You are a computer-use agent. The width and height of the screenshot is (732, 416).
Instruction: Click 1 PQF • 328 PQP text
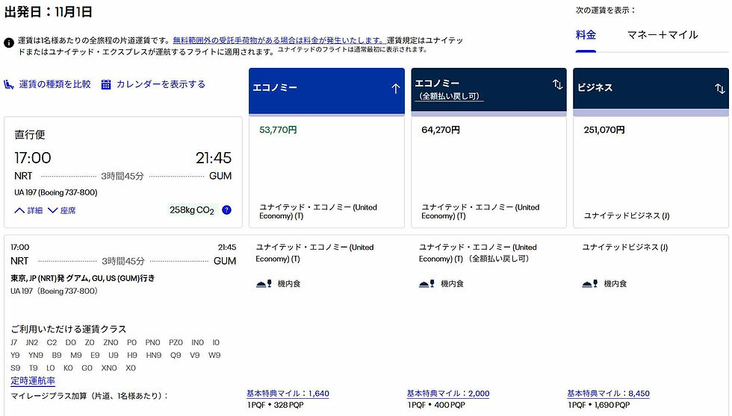276,406
